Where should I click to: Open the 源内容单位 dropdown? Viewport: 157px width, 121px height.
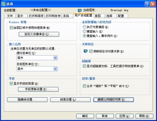pyautogui.click(x=37, y=58)
